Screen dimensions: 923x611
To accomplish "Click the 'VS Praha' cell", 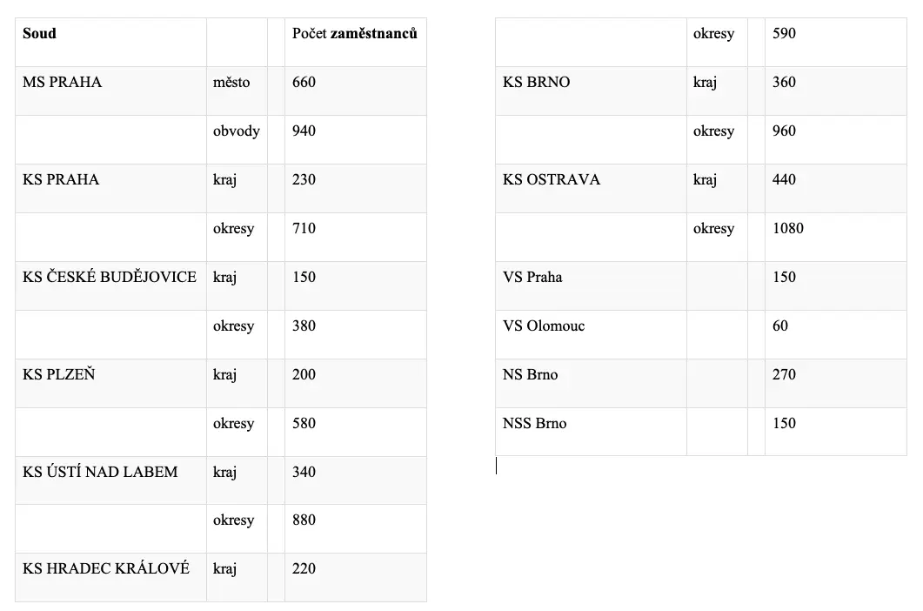I will (591, 285).
